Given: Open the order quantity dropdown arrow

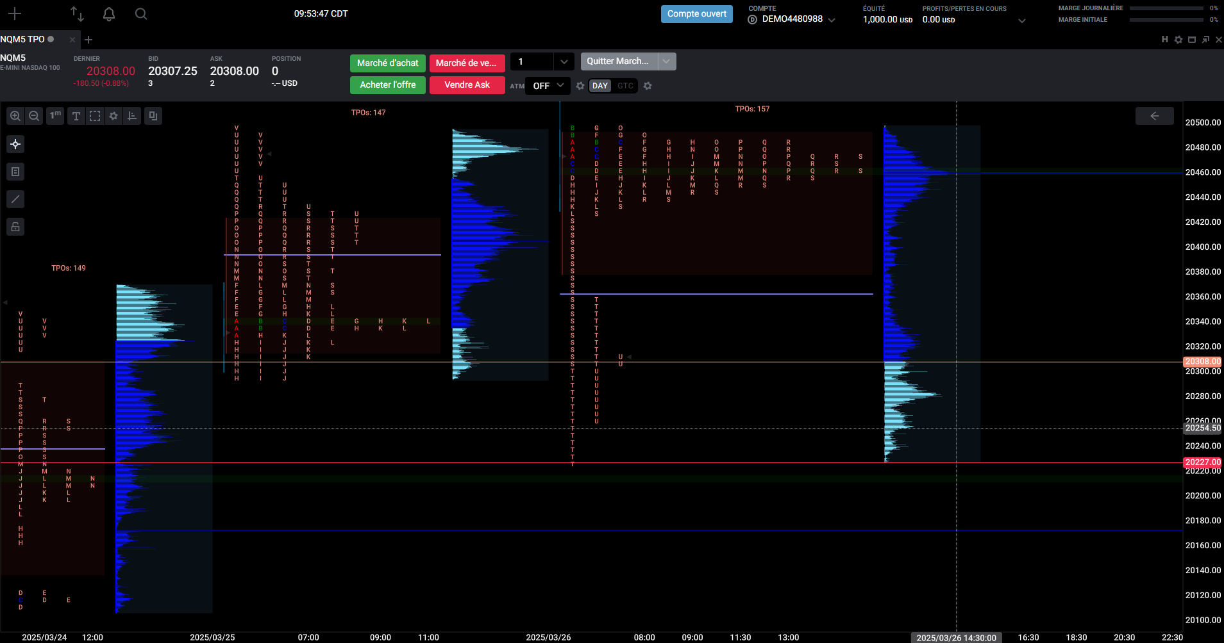Looking at the screenshot, I should coord(564,62).
